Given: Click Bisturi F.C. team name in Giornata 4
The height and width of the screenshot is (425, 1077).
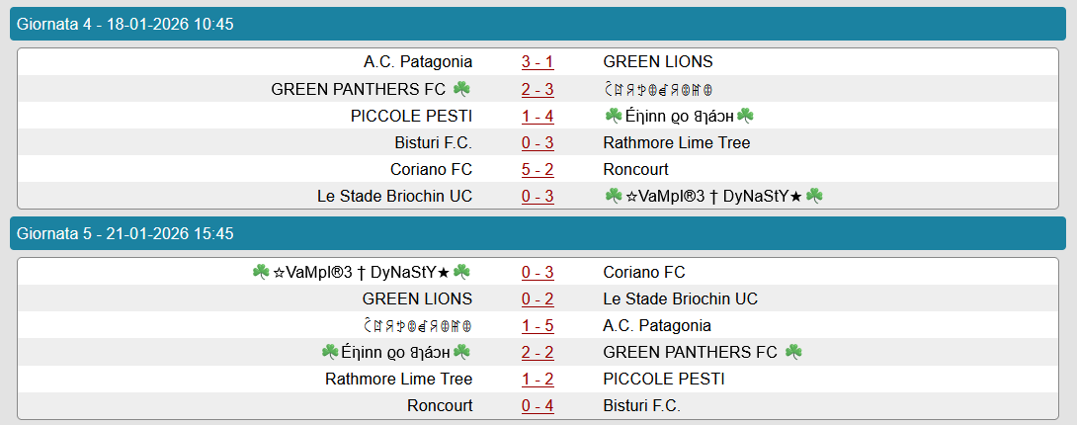Looking at the screenshot, I should point(433,142).
